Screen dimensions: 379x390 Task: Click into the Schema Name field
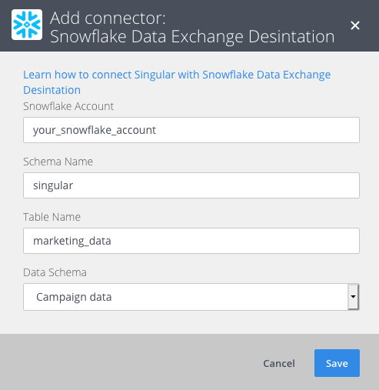coord(191,185)
